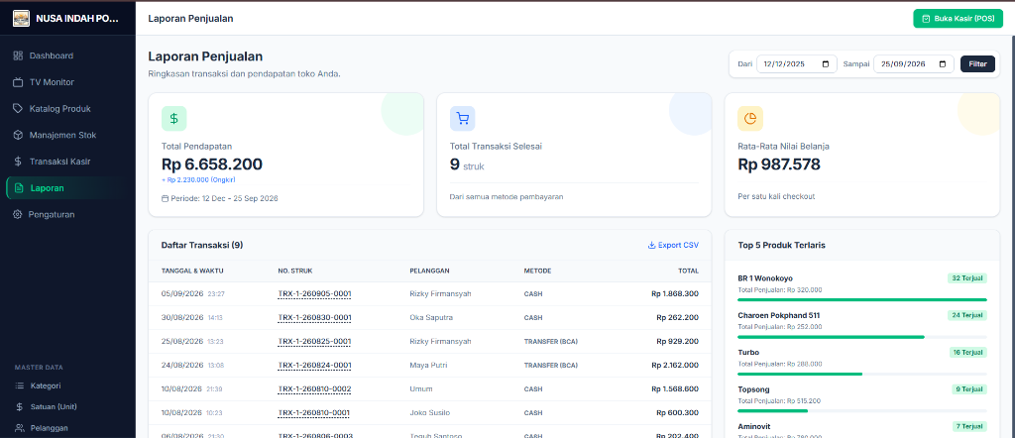Open Katalog Produk tag icon
Screen dimensions: 1015x438
click(x=18, y=109)
